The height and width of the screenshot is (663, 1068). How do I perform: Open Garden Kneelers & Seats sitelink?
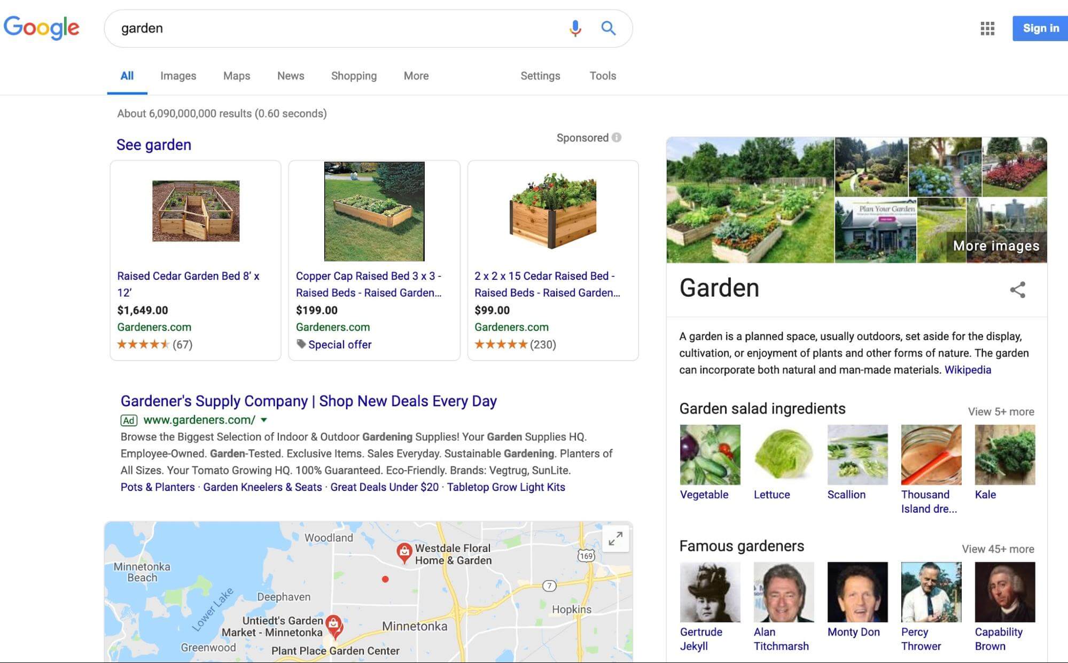(262, 487)
